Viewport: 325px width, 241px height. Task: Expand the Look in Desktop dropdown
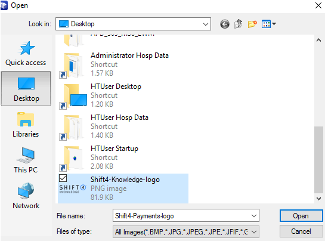pyautogui.click(x=206, y=24)
